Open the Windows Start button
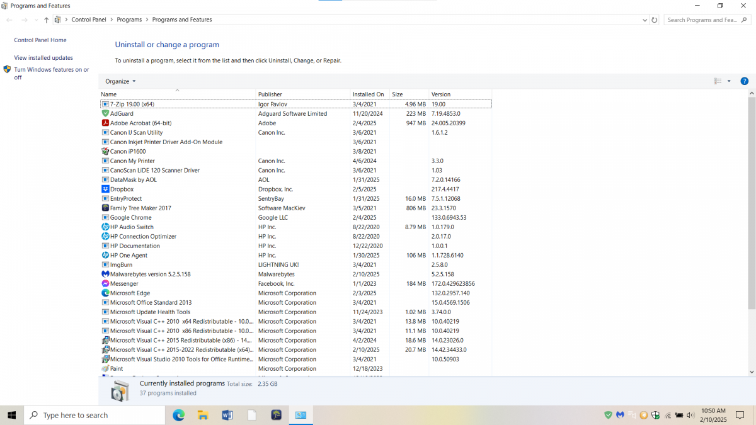Image resolution: width=756 pixels, height=425 pixels. 11,415
